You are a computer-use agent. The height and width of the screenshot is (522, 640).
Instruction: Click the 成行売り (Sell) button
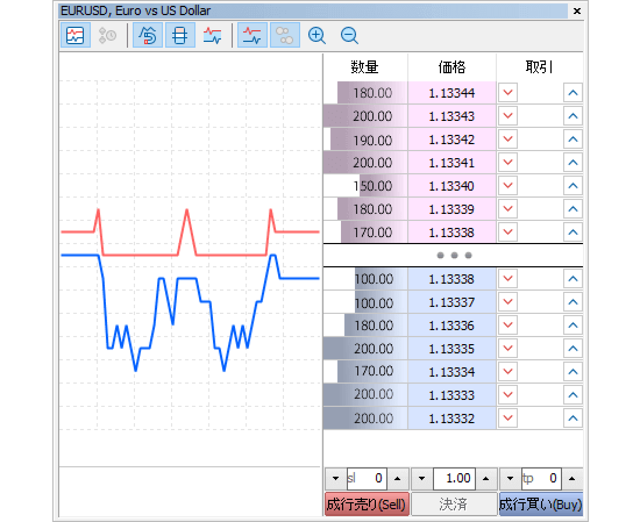367,505
